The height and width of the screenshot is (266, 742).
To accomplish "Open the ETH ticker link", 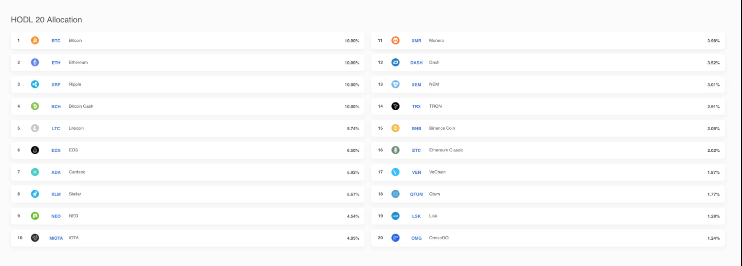I will pyautogui.click(x=56, y=63).
